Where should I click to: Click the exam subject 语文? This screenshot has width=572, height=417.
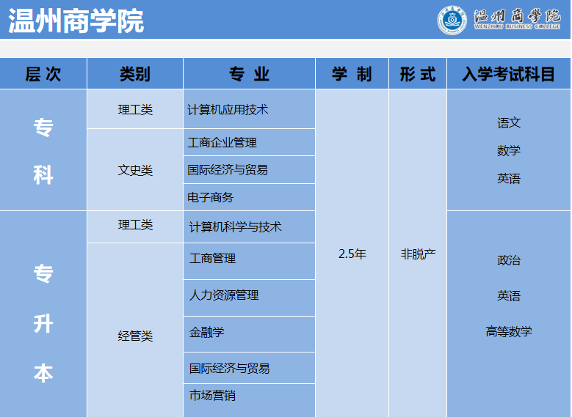pyautogui.click(x=509, y=122)
